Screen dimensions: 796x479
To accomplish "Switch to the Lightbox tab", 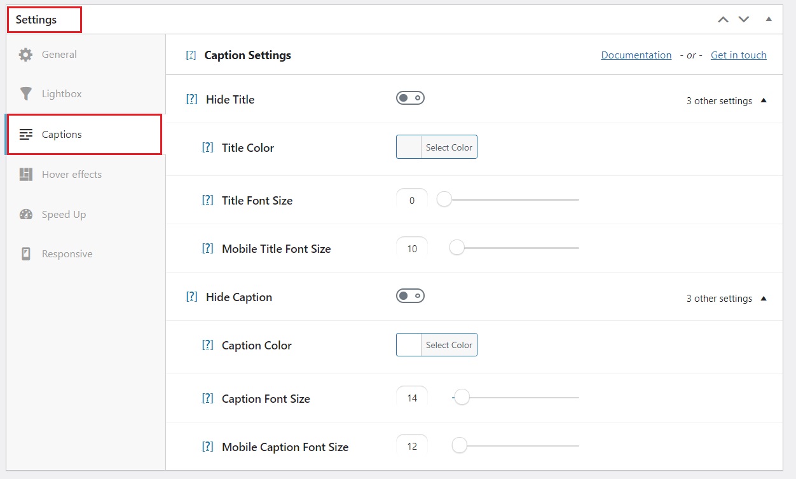I will (x=62, y=94).
